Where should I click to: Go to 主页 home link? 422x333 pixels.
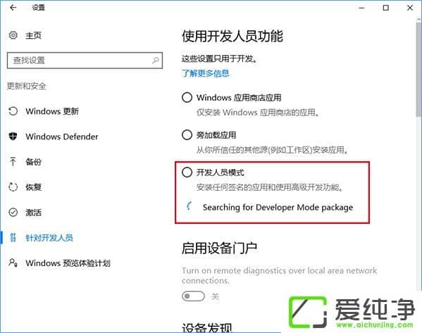pyautogui.click(x=33, y=35)
